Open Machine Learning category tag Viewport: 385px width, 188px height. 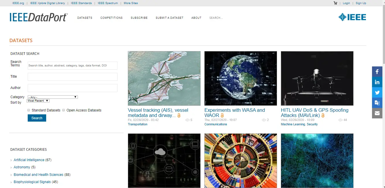pos(293,124)
